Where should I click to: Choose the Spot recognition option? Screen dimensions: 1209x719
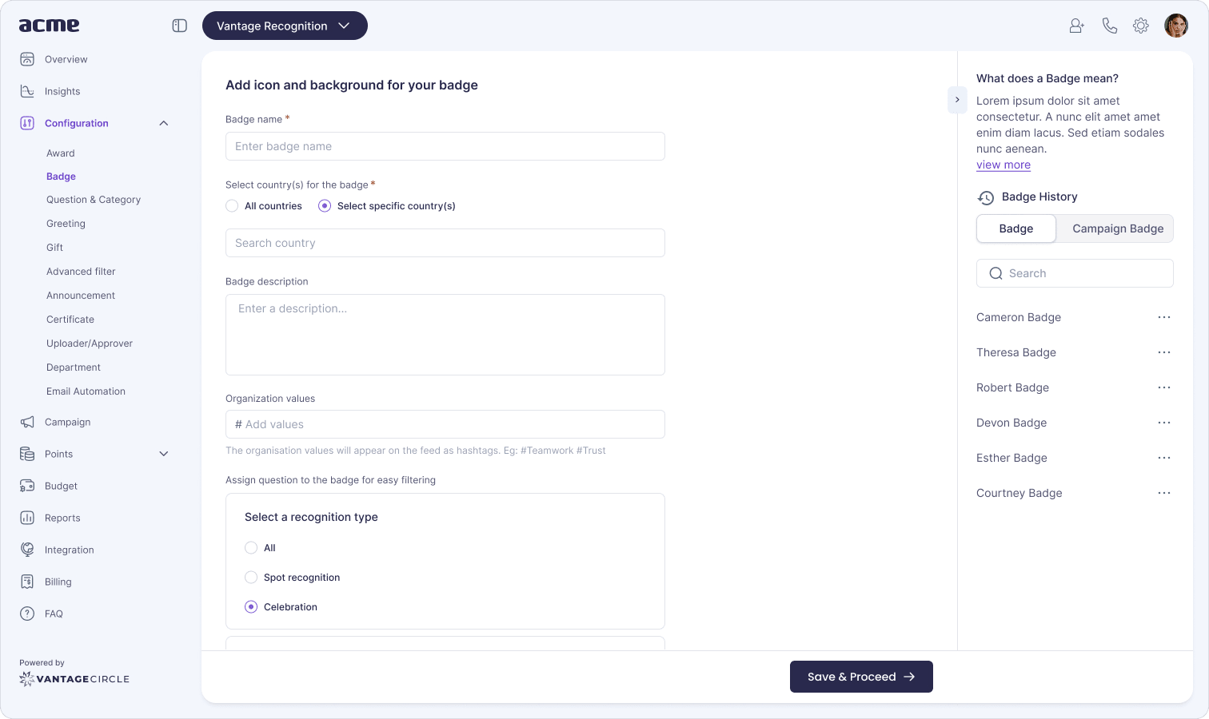pyautogui.click(x=251, y=577)
